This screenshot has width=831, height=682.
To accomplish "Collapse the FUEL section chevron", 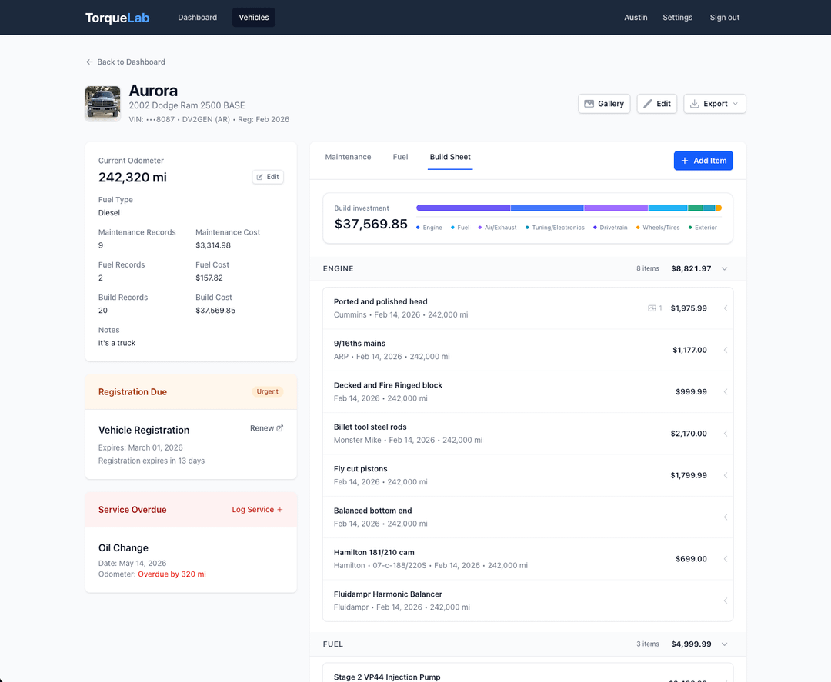I will click(x=724, y=644).
